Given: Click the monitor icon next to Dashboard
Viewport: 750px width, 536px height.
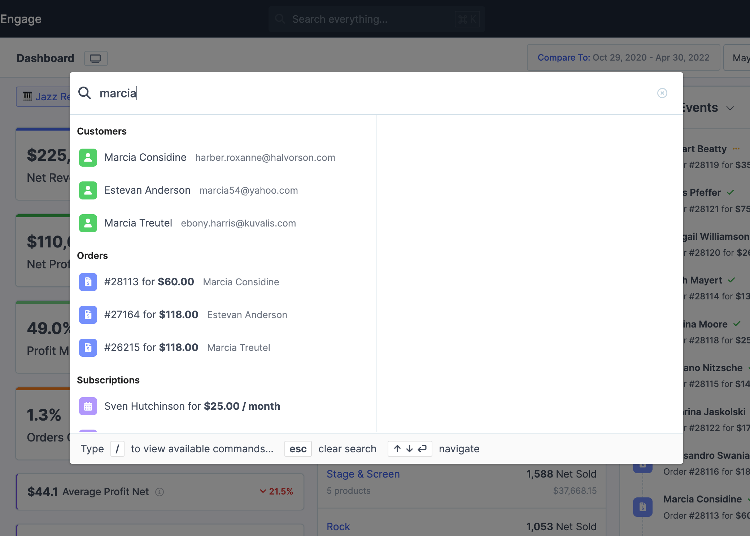Looking at the screenshot, I should pos(96,58).
